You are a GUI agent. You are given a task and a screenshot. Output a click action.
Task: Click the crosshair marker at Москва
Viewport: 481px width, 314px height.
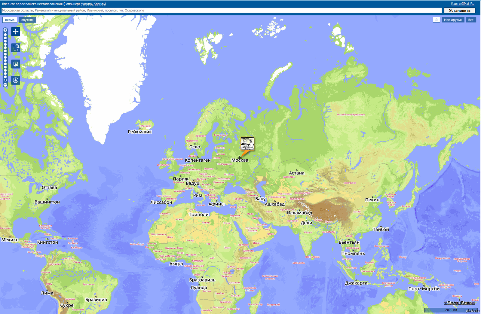pos(240,157)
